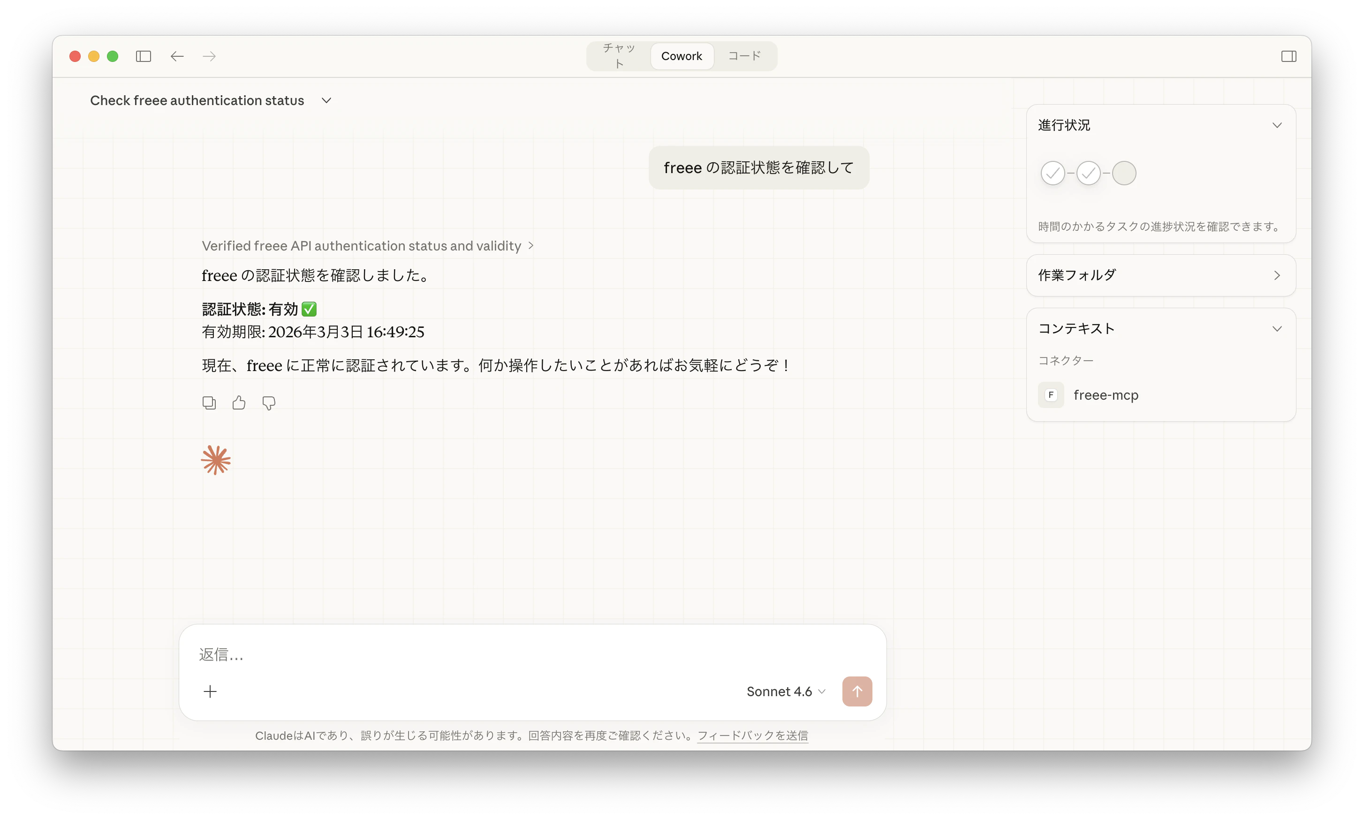Click the forward navigation arrow
Viewport: 1364px width, 820px height.
tap(209, 56)
